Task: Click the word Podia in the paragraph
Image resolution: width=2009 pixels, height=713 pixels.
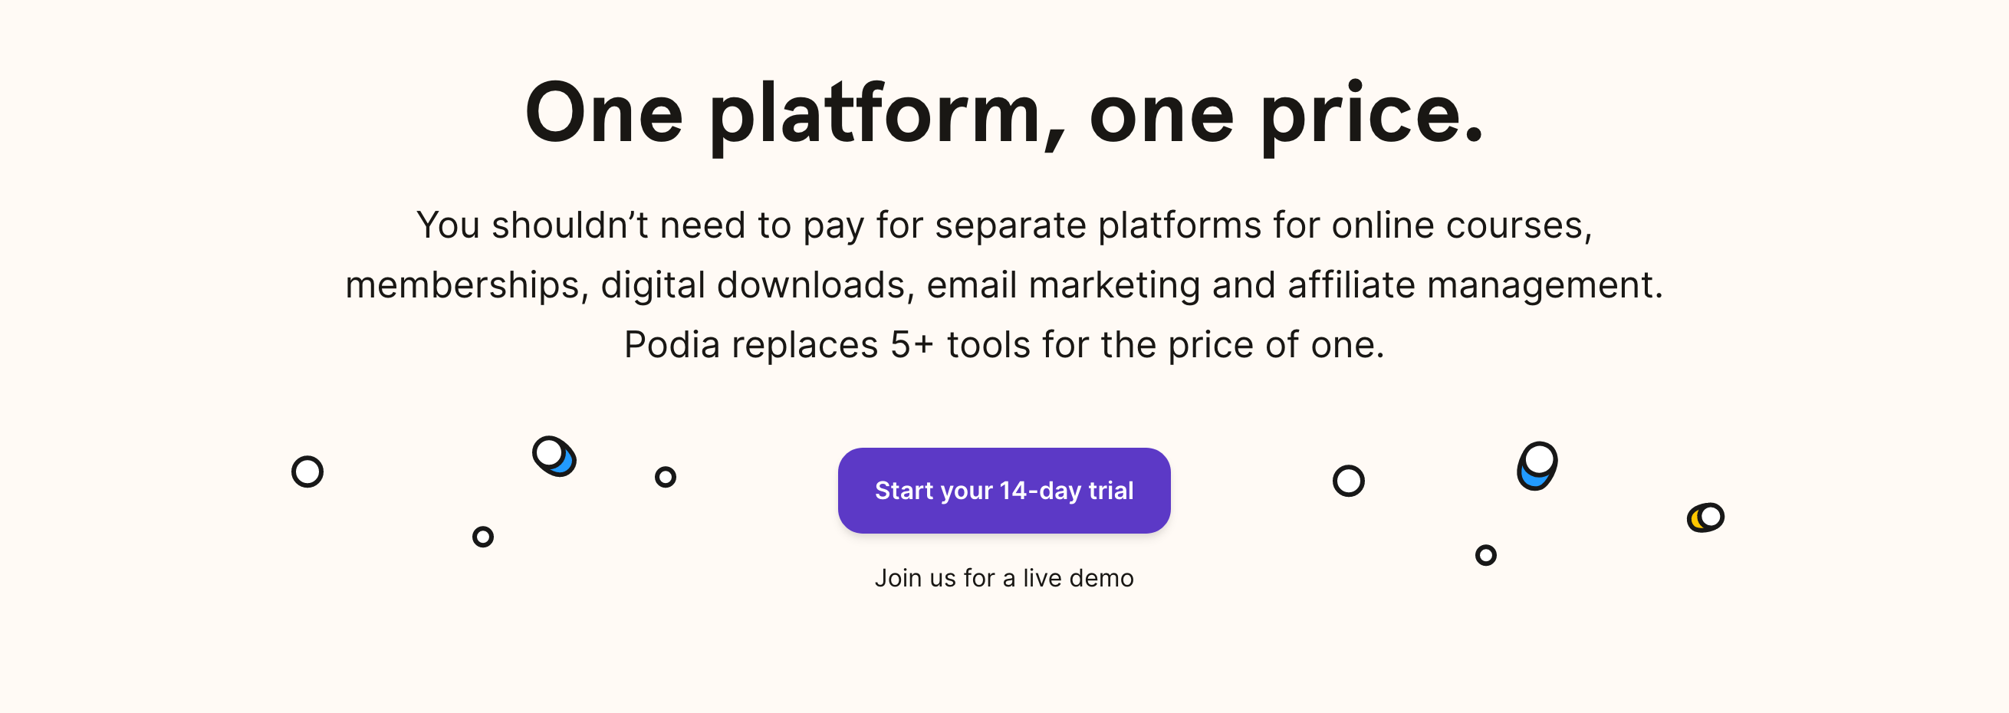Action: tap(672, 345)
